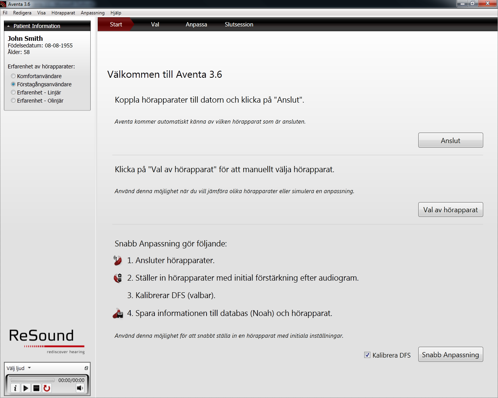
Task: Click the save-to-database icon beside step 4
Action: point(117,313)
